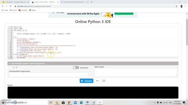Go forward in browser history
Image resolution: width=188 pixels, height=105 pixels.
click(6, 6)
